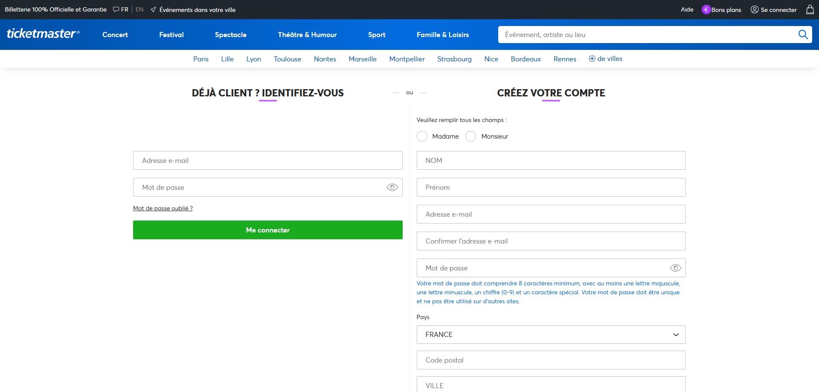Click signup Mot de passe field
Viewport: 819px width, 392px height.
pos(551,268)
